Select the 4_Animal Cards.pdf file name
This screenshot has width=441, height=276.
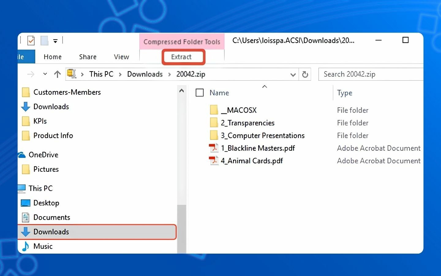(x=252, y=161)
